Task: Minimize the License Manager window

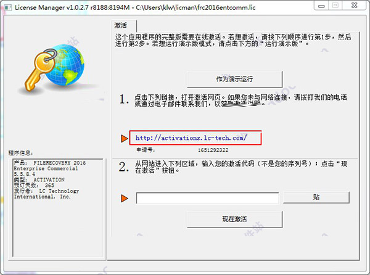Action: (321, 6)
